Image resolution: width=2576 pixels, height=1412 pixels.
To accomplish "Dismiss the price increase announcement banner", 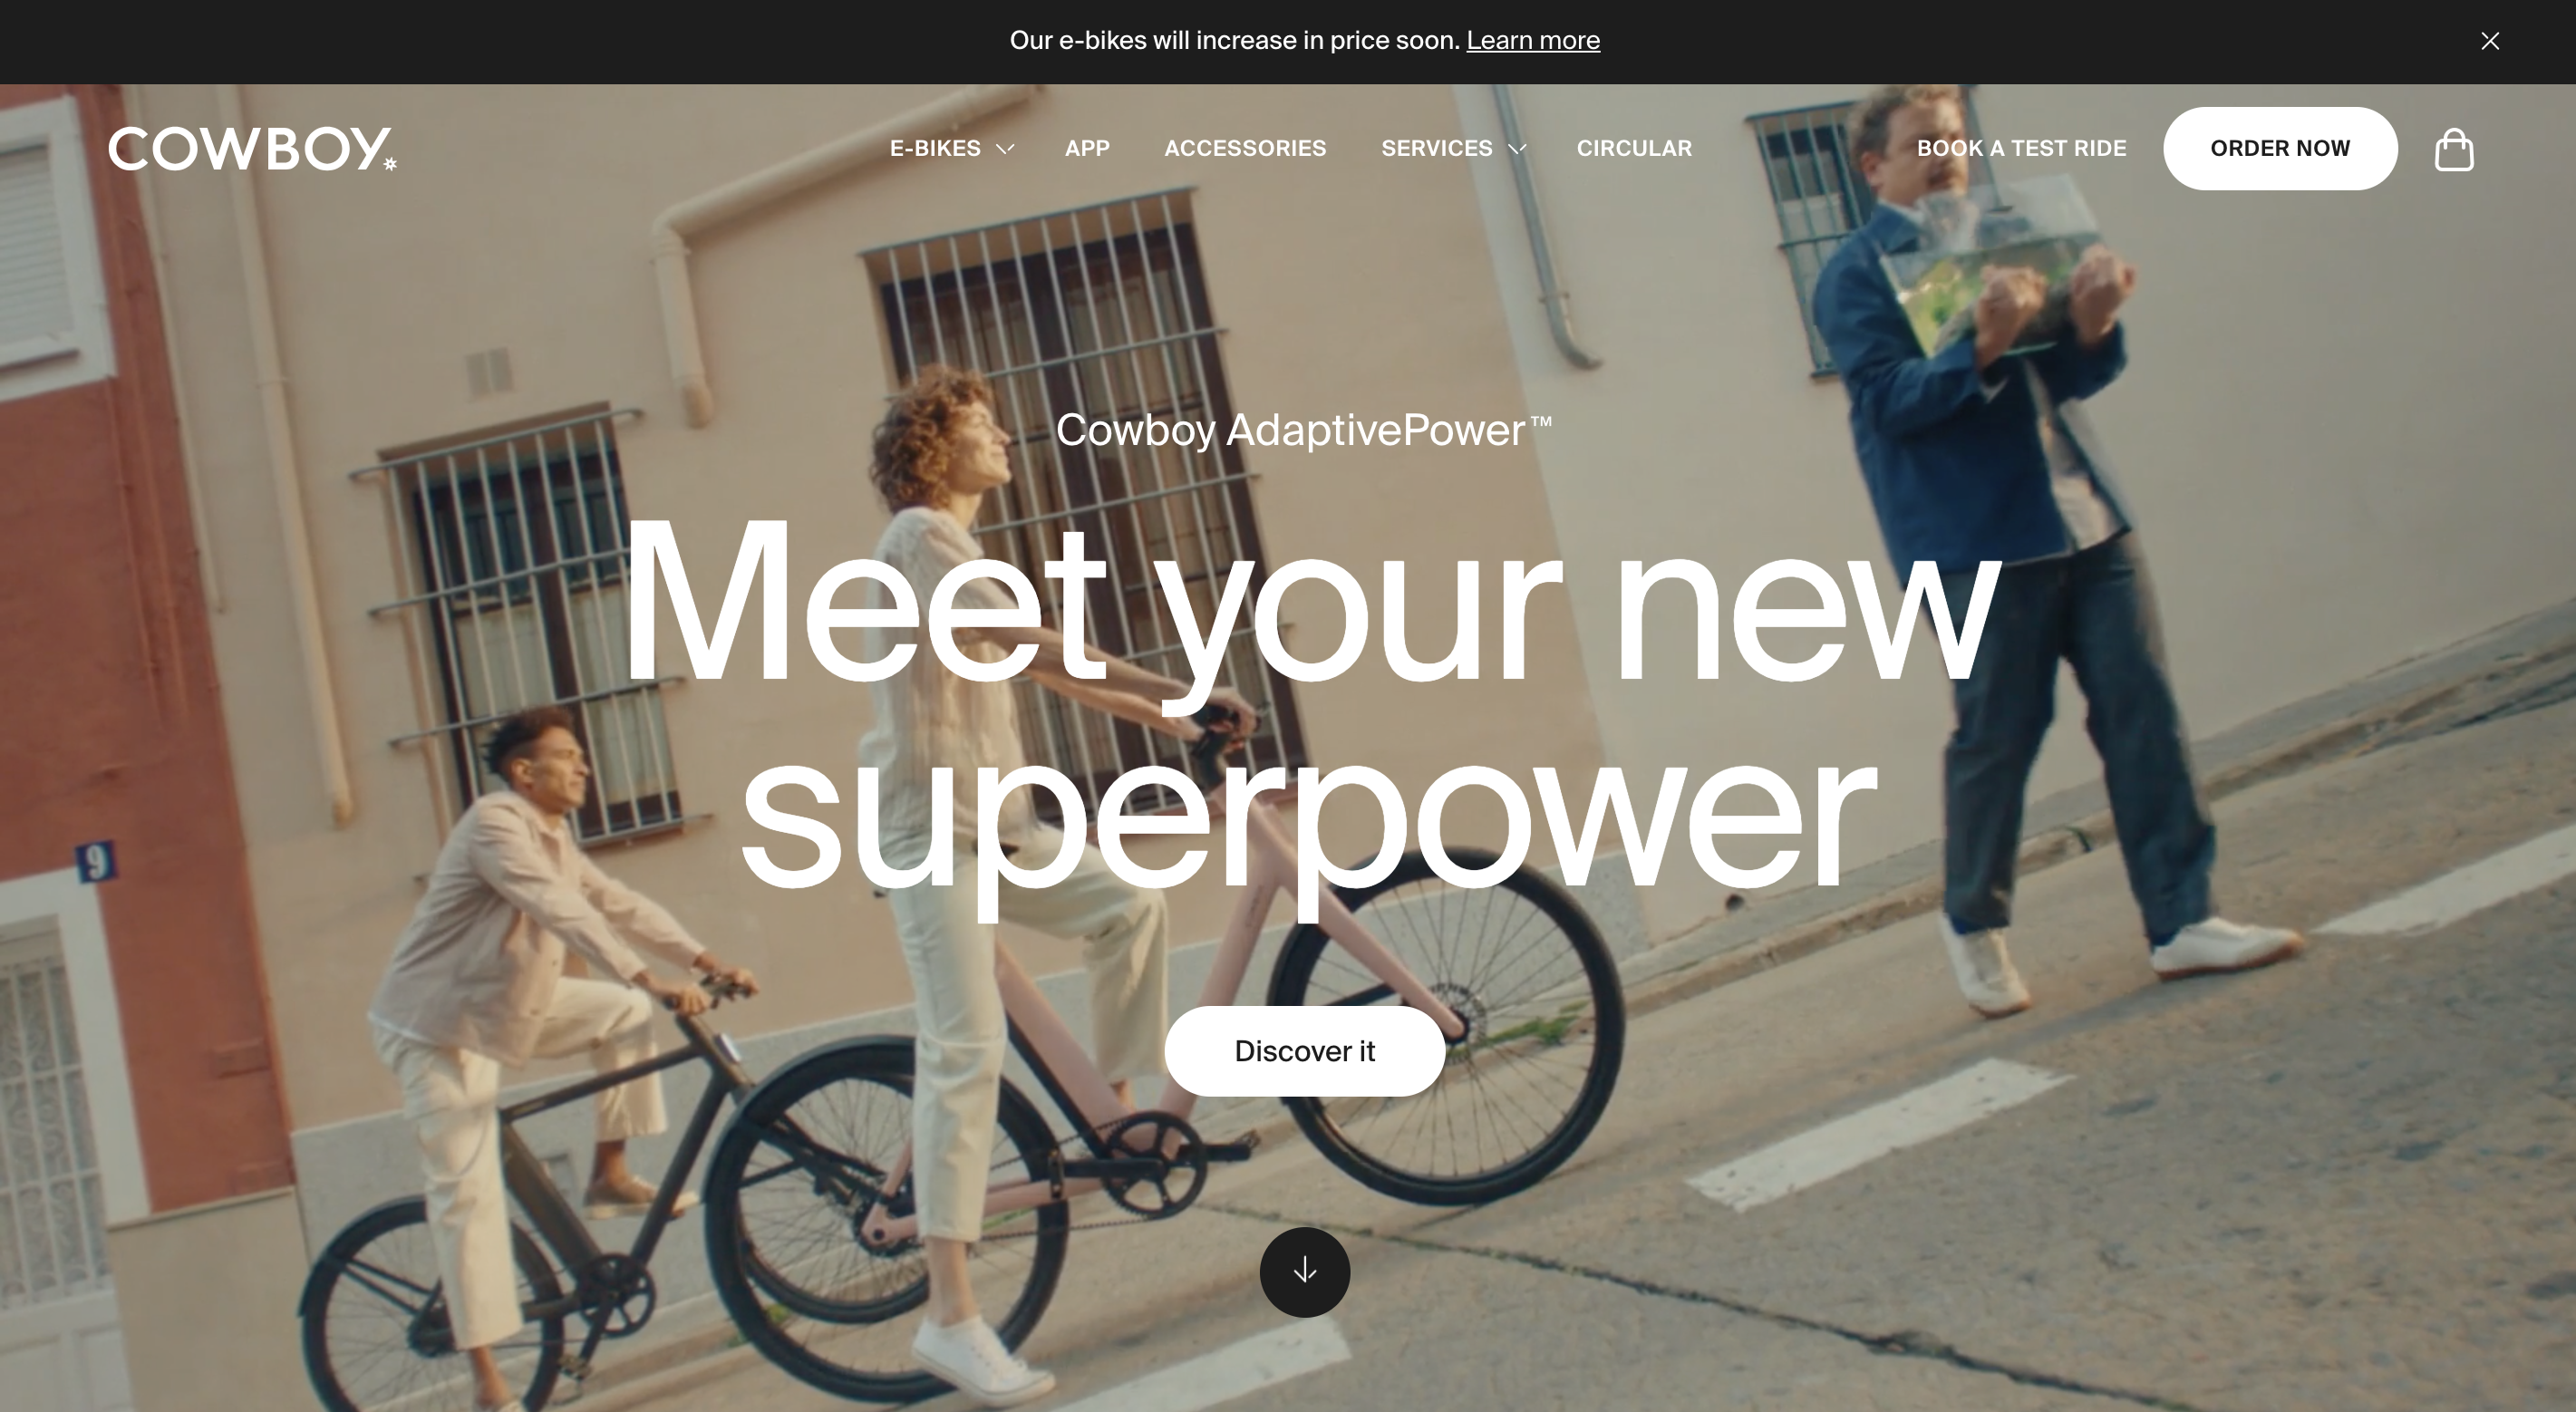I will coord(2490,41).
